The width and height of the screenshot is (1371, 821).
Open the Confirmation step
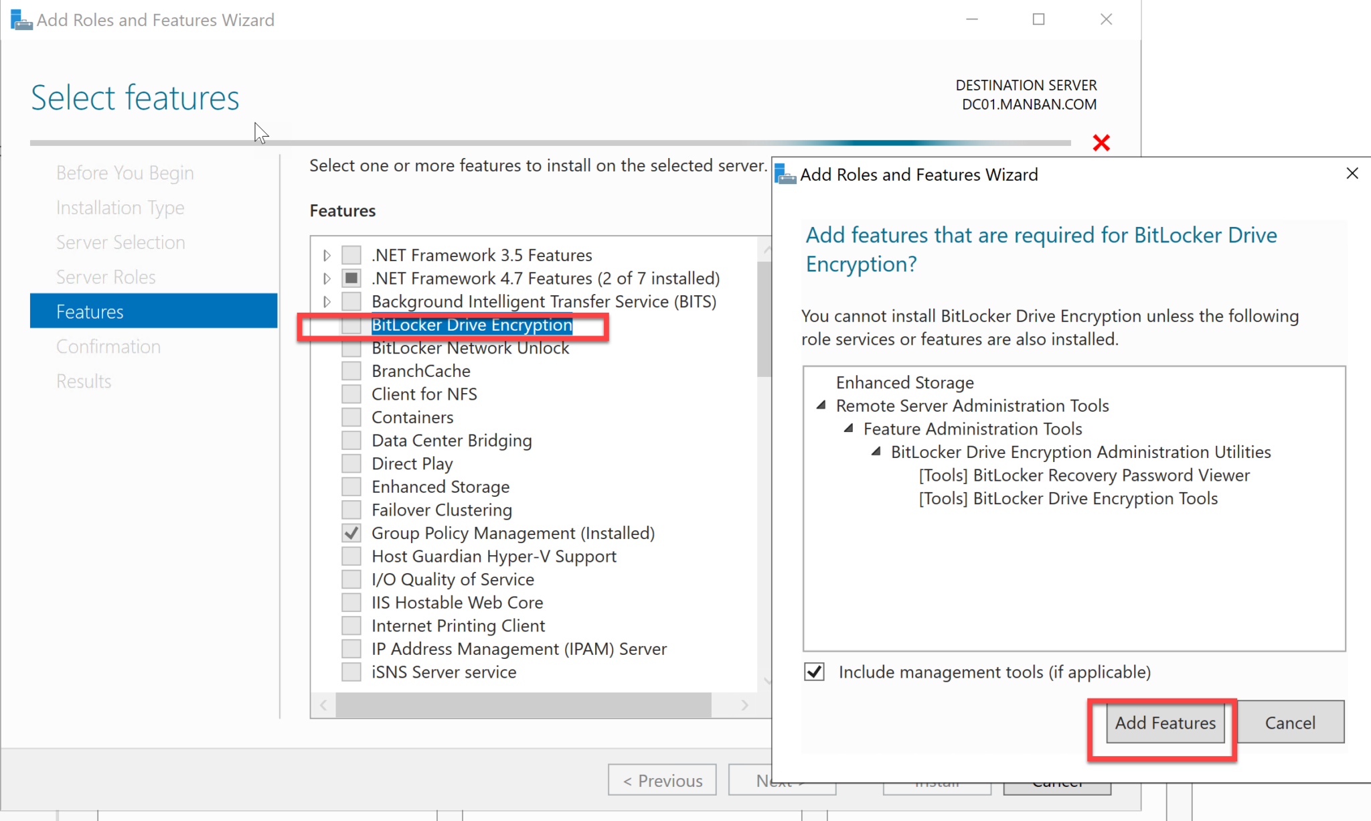pyautogui.click(x=108, y=346)
